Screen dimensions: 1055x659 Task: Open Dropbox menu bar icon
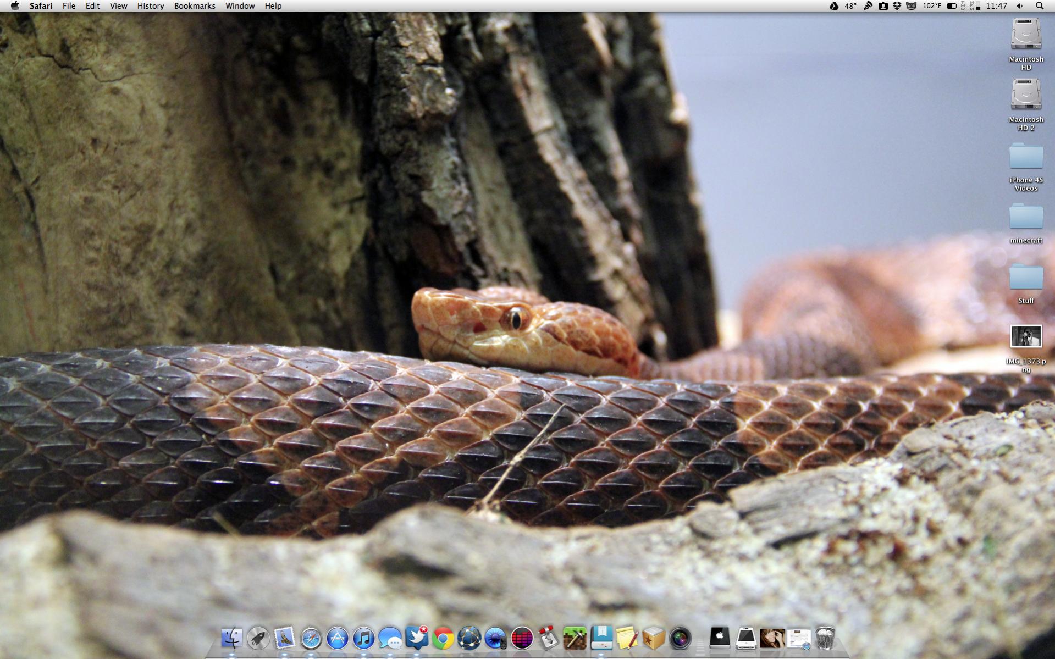coord(897,6)
